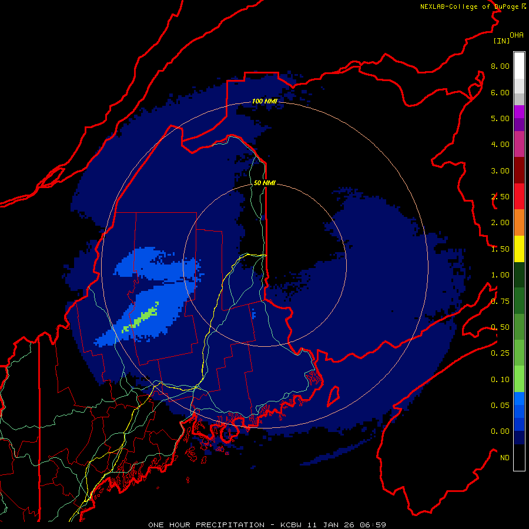Click the black ND legend swatch
Image resolution: width=529 pixels, height=529 pixels.
[519, 457]
